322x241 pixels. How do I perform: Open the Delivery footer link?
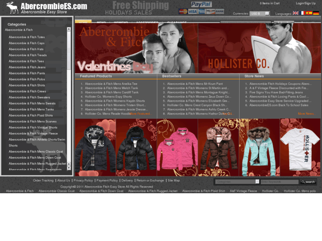(127, 180)
